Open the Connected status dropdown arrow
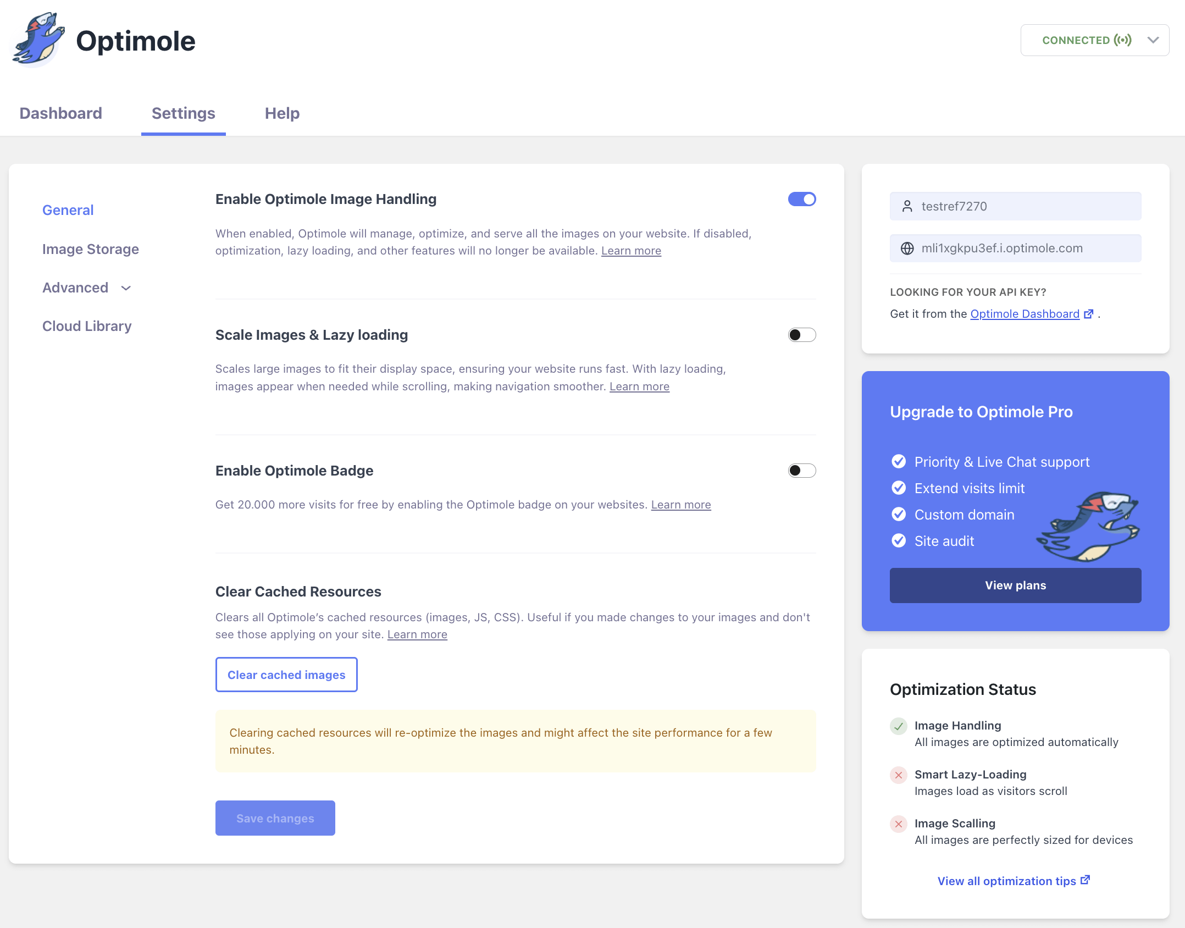Screen dimensions: 1185x928 pos(1153,40)
